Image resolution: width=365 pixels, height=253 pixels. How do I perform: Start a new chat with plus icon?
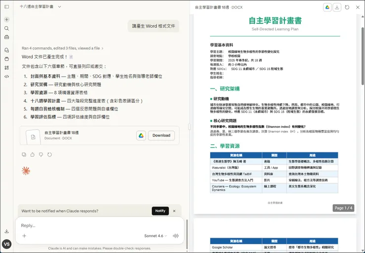tap(6, 20)
